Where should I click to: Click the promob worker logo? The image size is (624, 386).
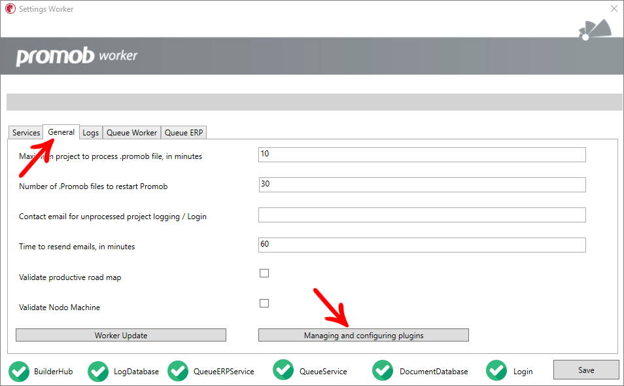[77, 56]
